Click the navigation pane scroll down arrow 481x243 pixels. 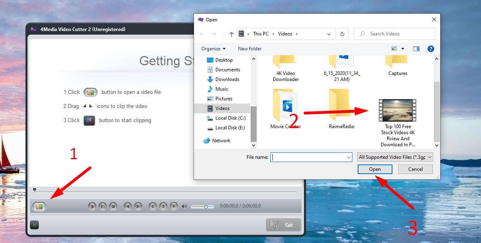tap(253, 145)
